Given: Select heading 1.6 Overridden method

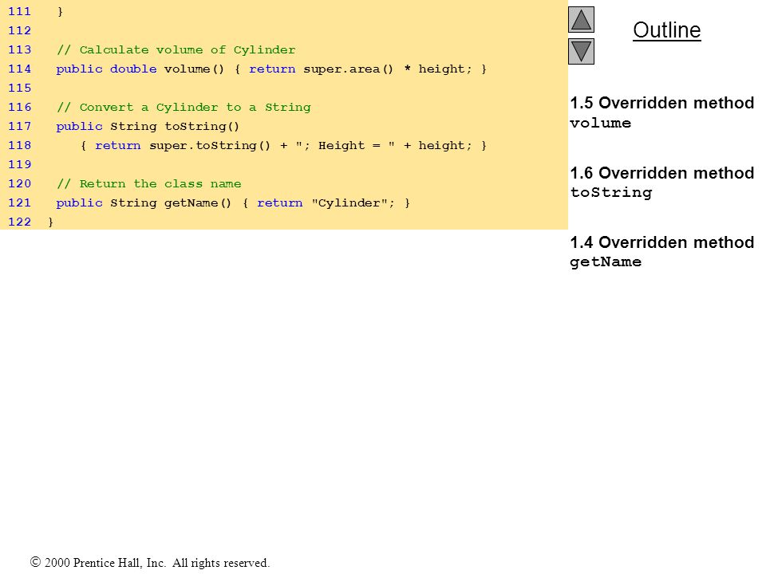Looking at the screenshot, I should click(x=662, y=173).
